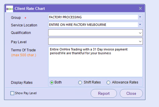Expand the Qualification dropdown chevron
Image resolution: width=159 pixels, height=107 pixels.
pos(140,33)
